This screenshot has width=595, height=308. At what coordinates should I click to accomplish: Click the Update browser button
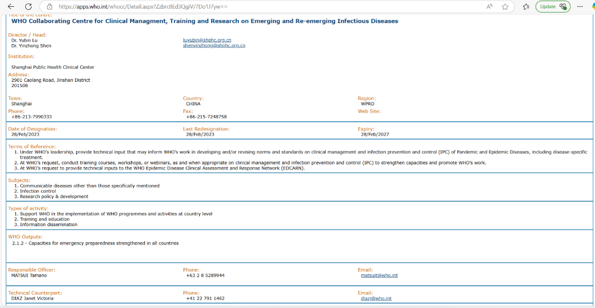click(553, 6)
